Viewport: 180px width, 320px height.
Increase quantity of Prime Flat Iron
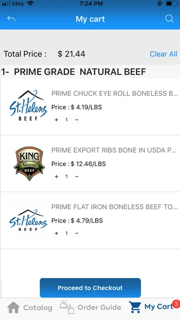(56, 233)
